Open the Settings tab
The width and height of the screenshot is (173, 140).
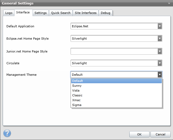[41, 13]
